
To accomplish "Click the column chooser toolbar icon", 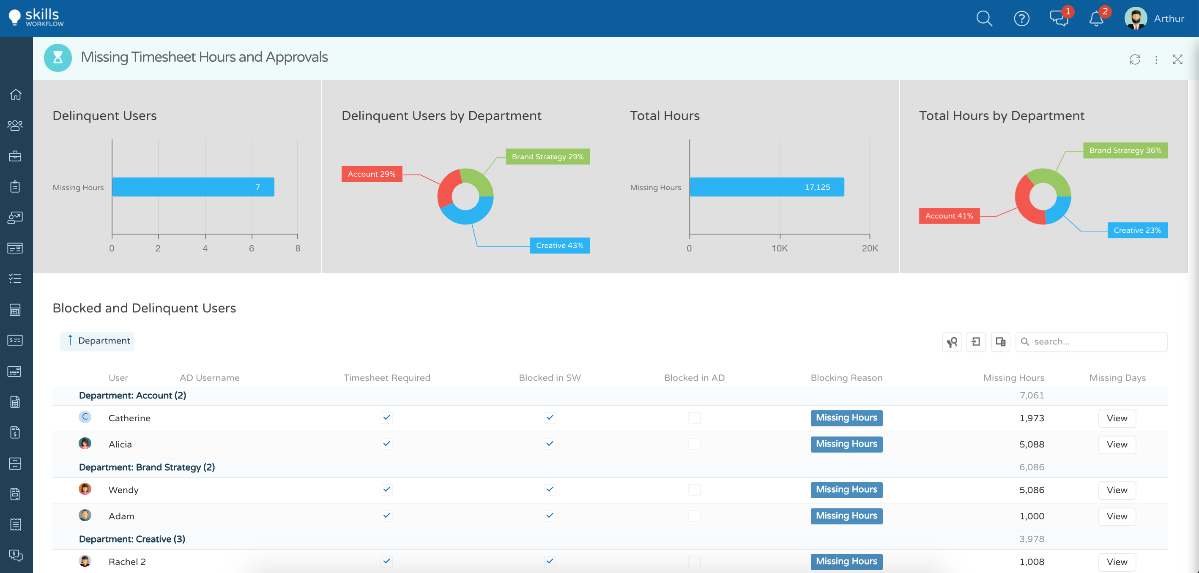I will pyautogui.click(x=1001, y=342).
